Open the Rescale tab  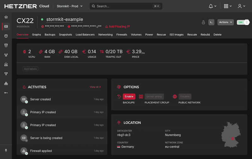(192, 35)
